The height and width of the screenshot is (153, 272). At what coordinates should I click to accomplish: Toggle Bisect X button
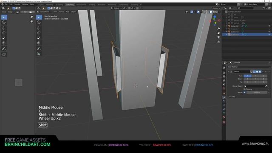(x=247, y=79)
